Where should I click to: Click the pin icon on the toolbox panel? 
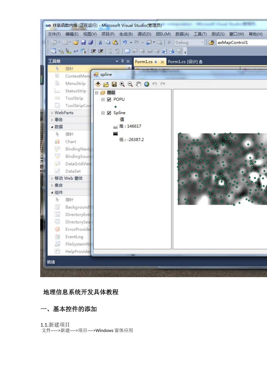[x=123, y=61]
